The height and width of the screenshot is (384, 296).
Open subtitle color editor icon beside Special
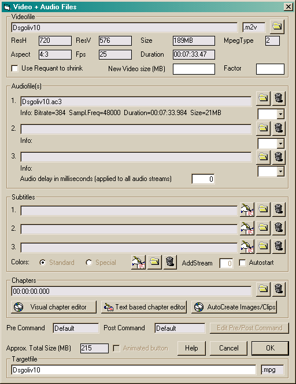click(x=139, y=263)
